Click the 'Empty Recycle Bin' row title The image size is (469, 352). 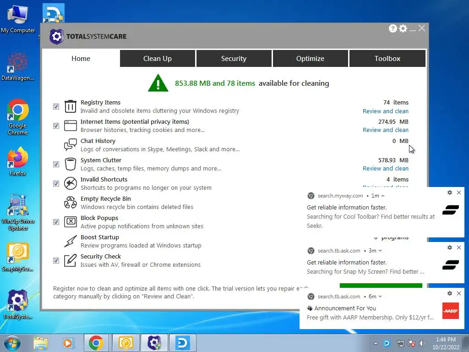[x=106, y=199]
